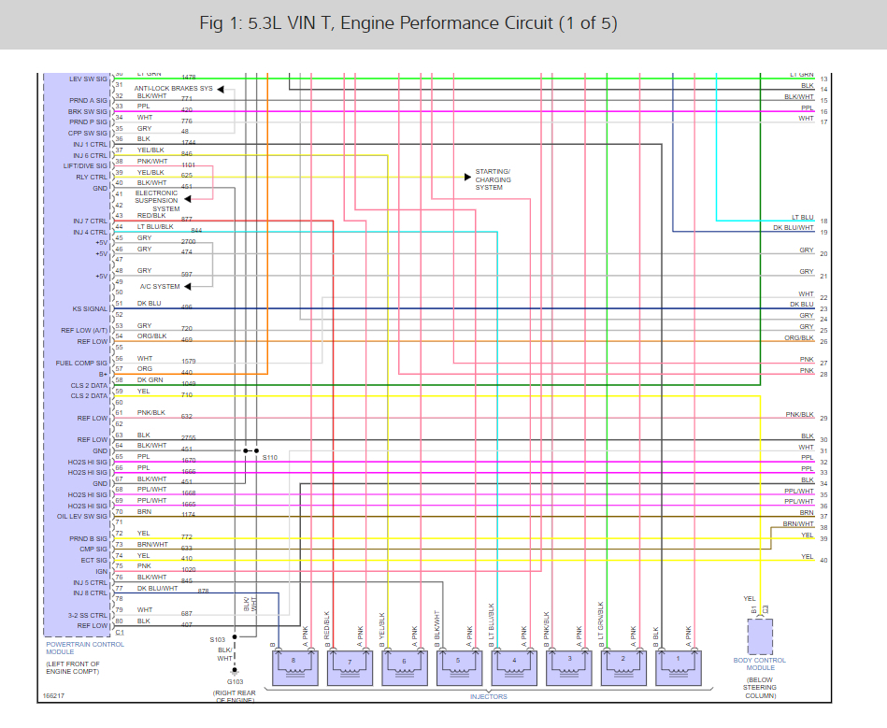This screenshot has height=728, width=887.
Task: Click the Body Control Module box
Action: pyautogui.click(x=760, y=636)
